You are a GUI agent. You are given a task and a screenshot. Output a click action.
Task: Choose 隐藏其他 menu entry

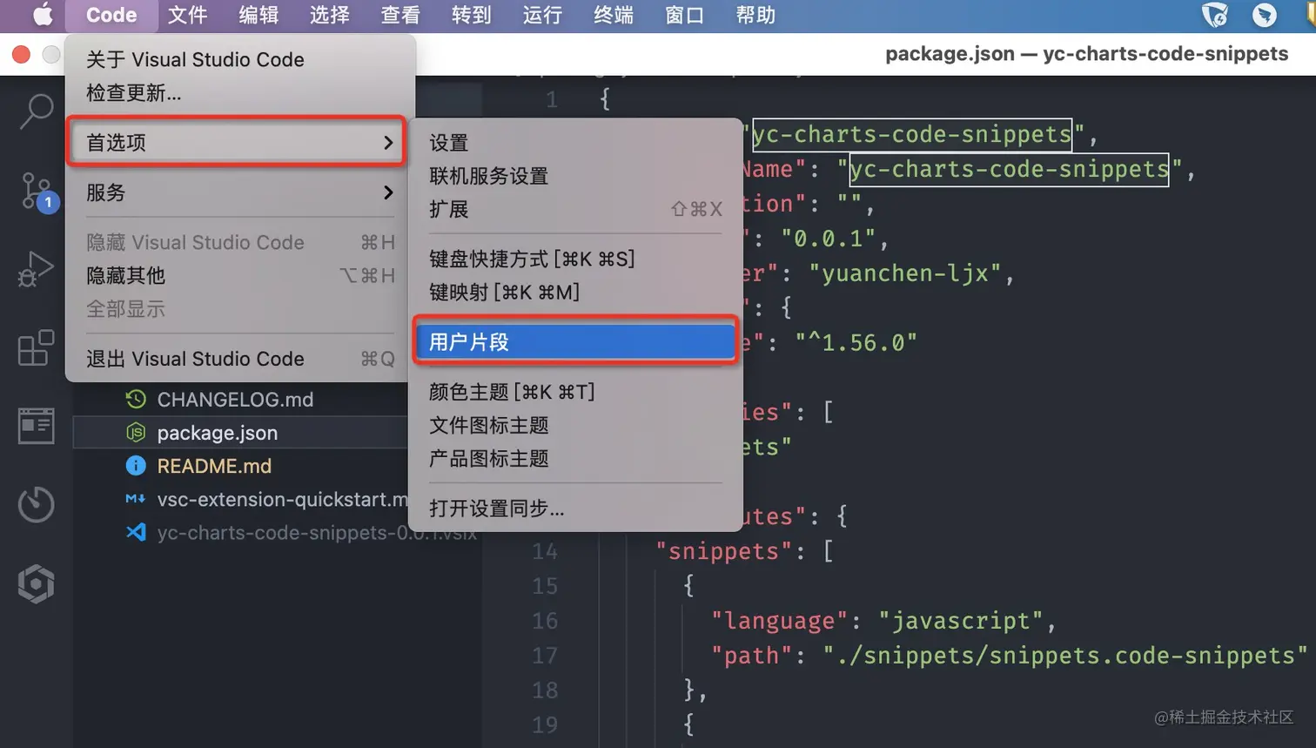pyautogui.click(x=239, y=275)
